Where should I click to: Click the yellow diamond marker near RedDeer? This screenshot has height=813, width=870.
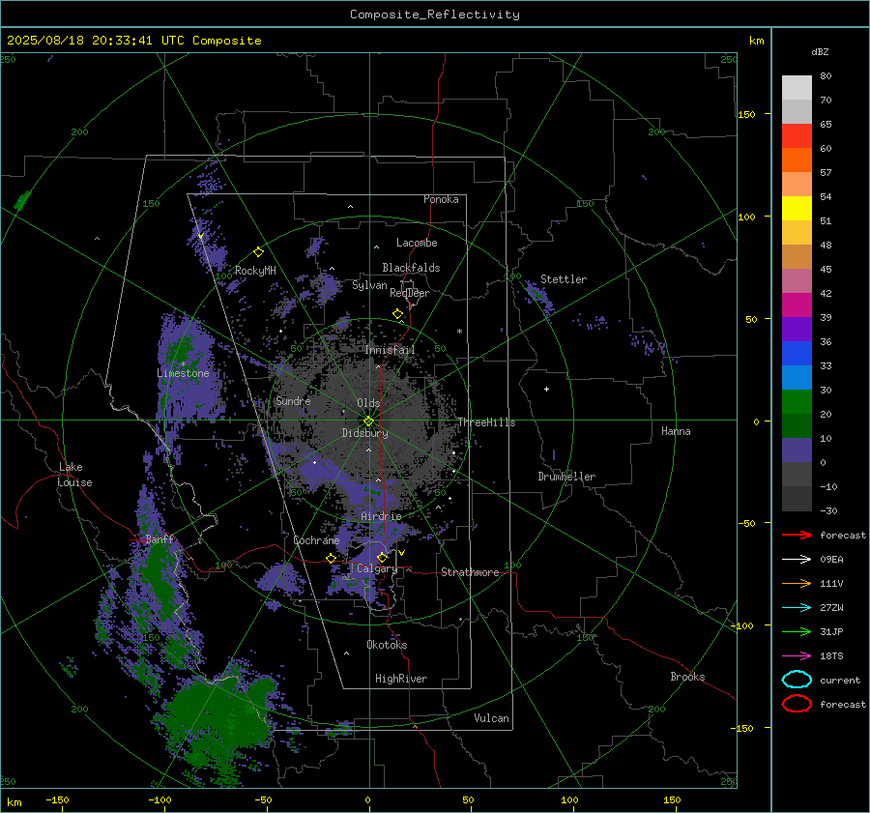[x=397, y=314]
